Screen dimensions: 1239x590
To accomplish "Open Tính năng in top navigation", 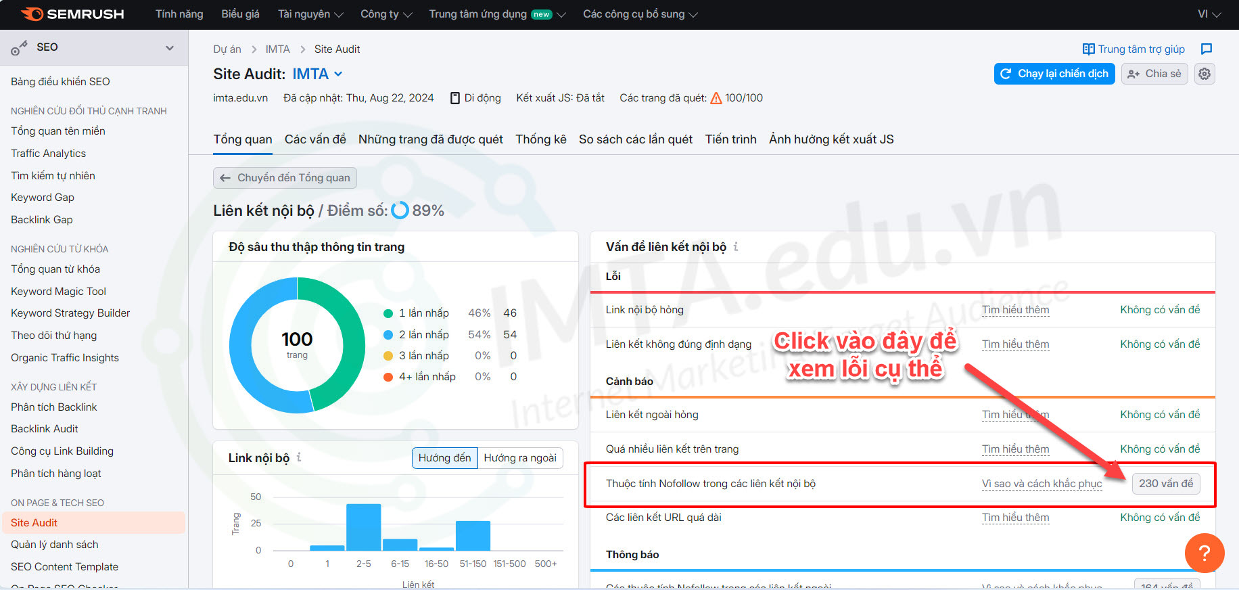I will (179, 14).
